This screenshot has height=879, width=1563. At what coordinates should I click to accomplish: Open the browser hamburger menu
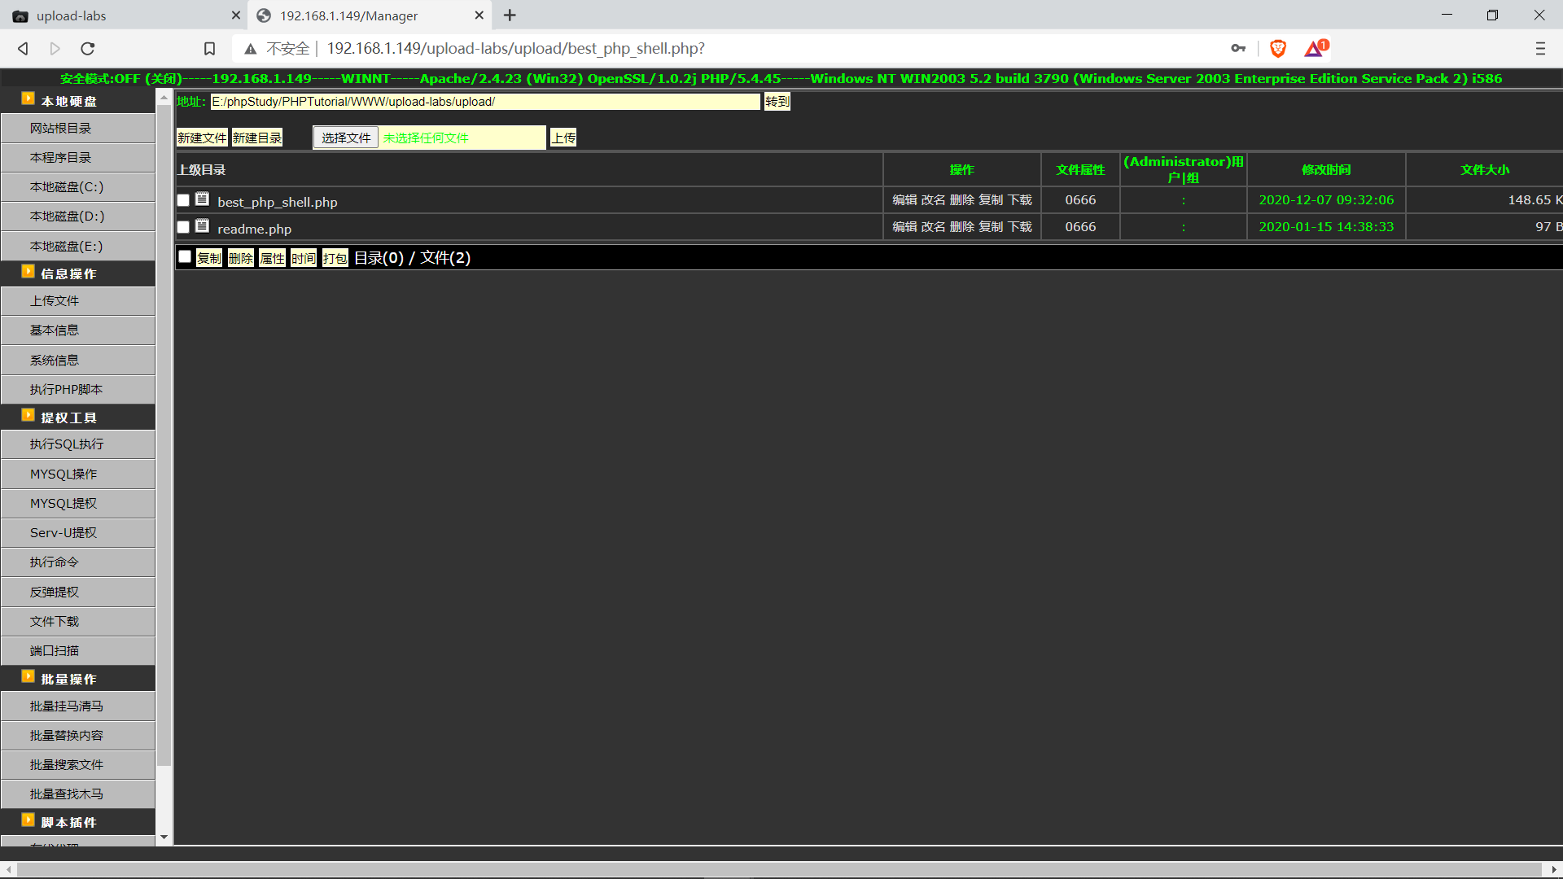pyautogui.click(x=1540, y=49)
